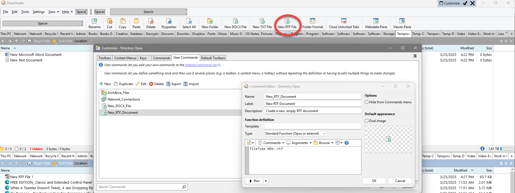Image resolution: width=515 pixels, height=193 pixels.
Task: Open the function Type dropdown
Action: pos(295,134)
